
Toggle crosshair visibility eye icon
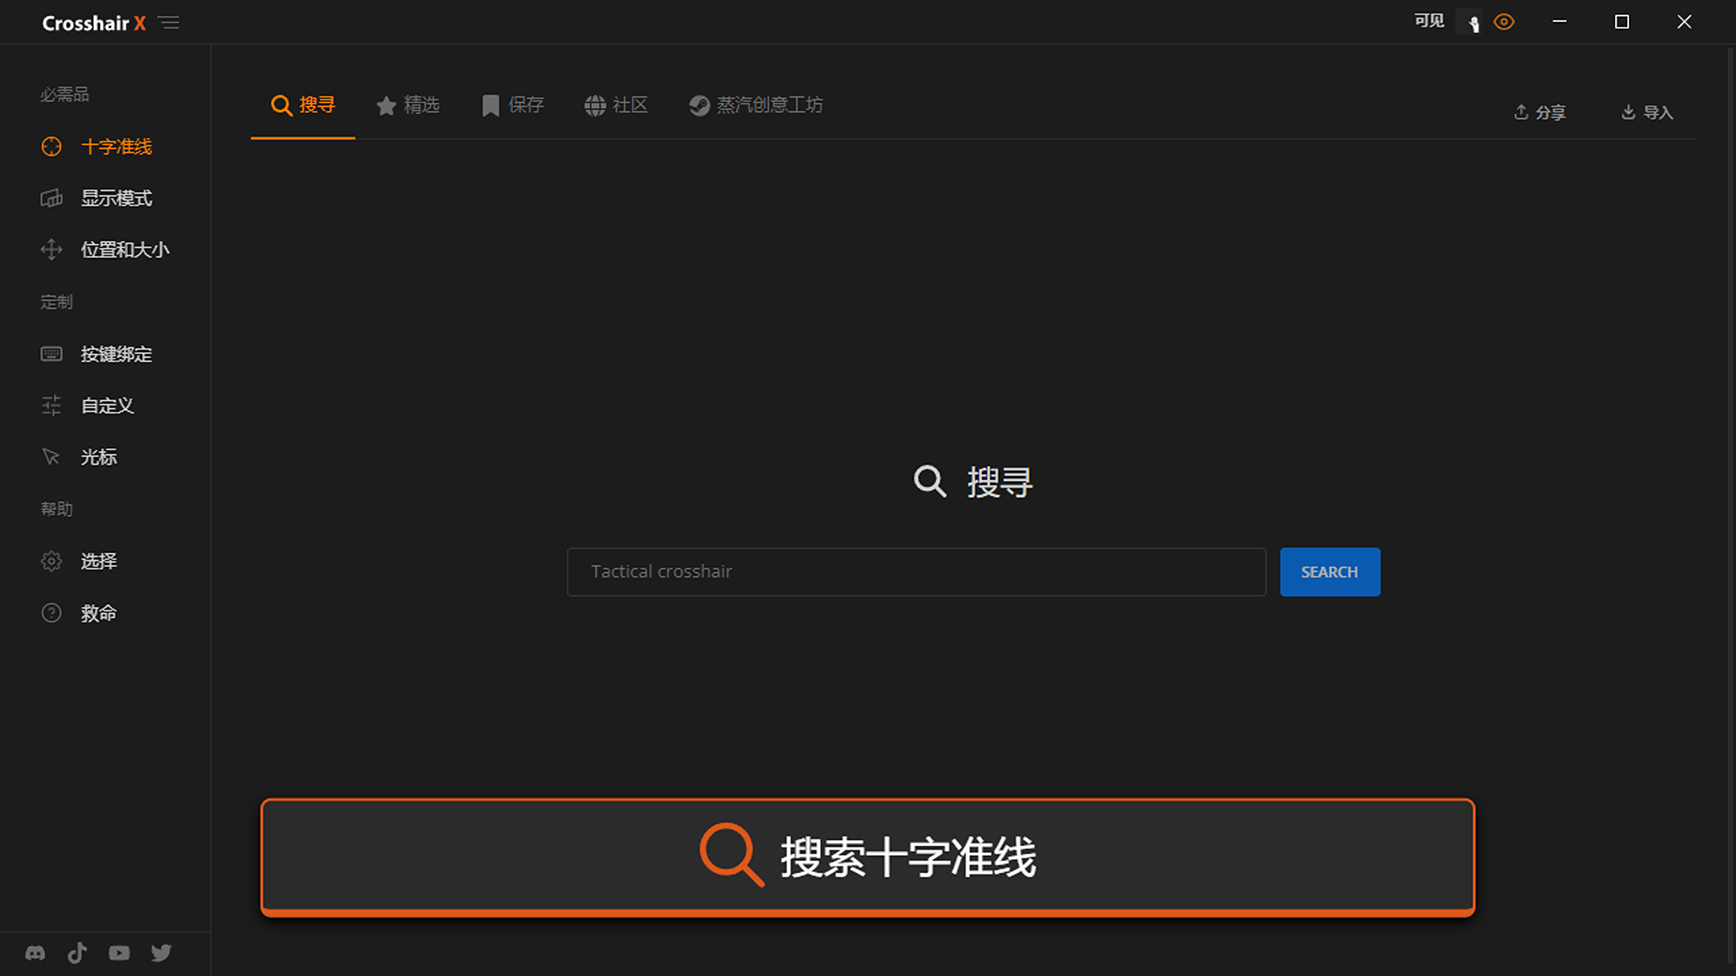click(x=1504, y=23)
